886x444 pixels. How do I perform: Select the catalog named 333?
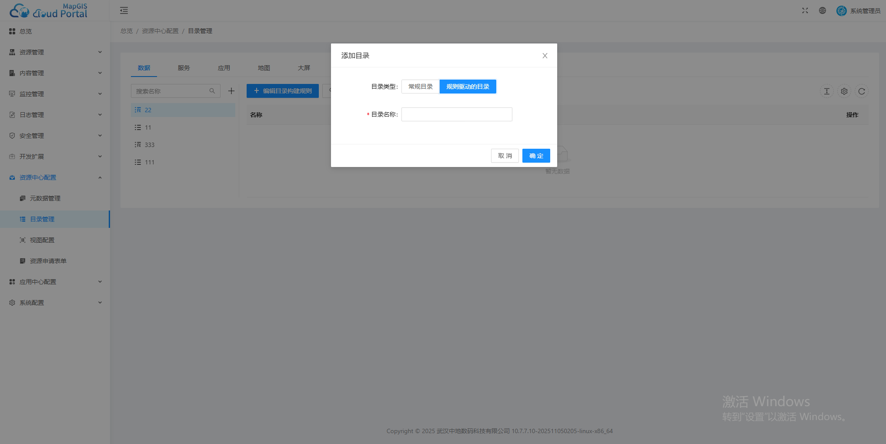[x=150, y=144]
